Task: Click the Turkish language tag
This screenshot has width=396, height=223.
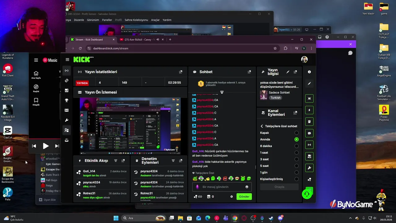Action: (275, 98)
